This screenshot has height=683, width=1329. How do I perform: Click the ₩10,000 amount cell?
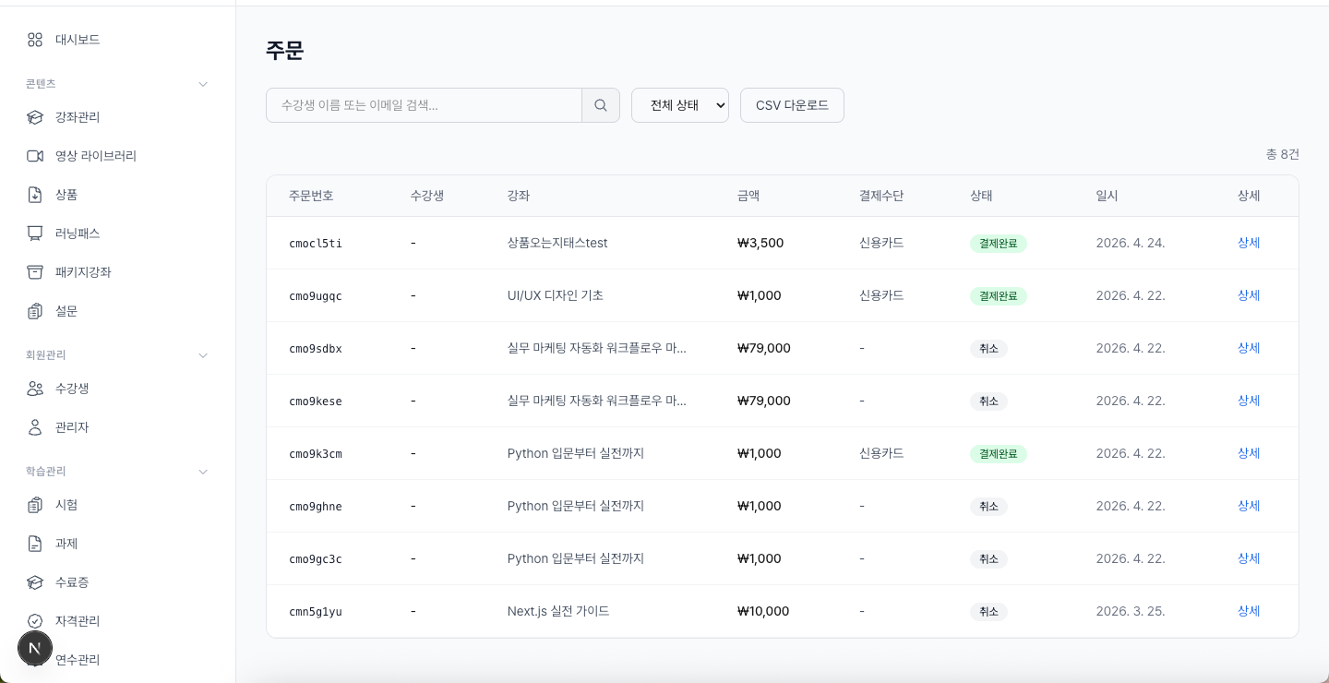763,611
